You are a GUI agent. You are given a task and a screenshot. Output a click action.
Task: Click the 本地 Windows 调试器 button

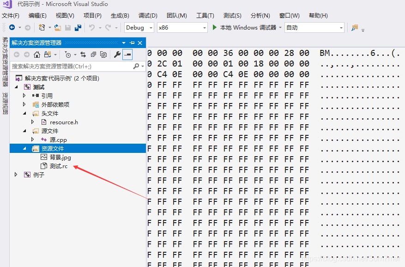pyautogui.click(x=245, y=27)
